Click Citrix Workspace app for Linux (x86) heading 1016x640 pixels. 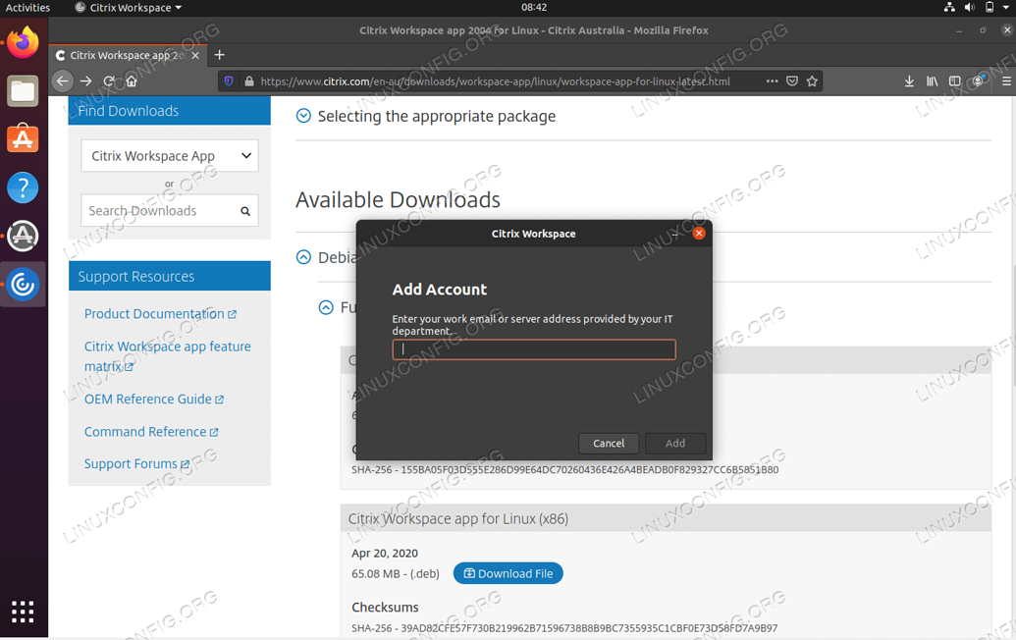tap(458, 519)
